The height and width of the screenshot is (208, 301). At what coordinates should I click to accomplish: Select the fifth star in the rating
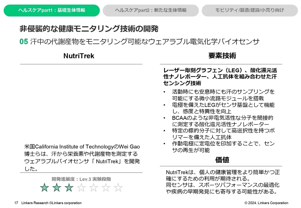(x=94, y=188)
